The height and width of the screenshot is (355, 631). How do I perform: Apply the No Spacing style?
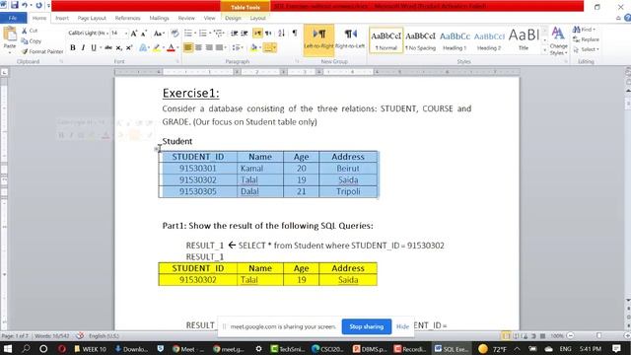421,39
